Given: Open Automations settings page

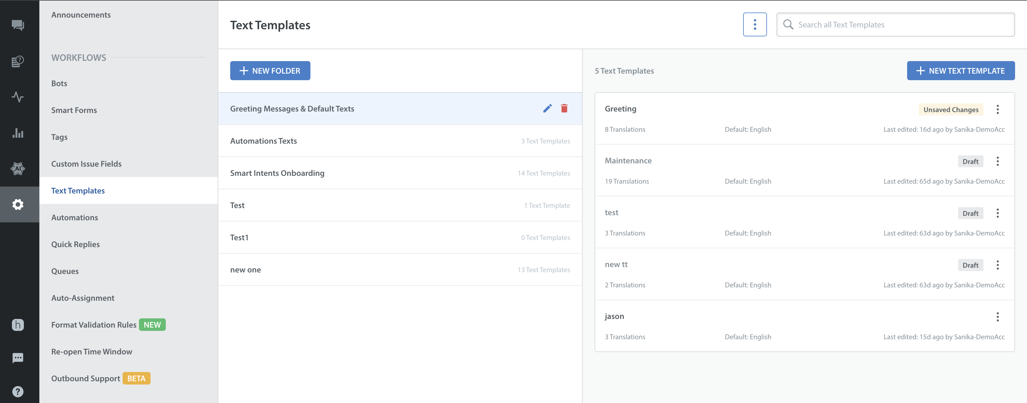Looking at the screenshot, I should [75, 217].
